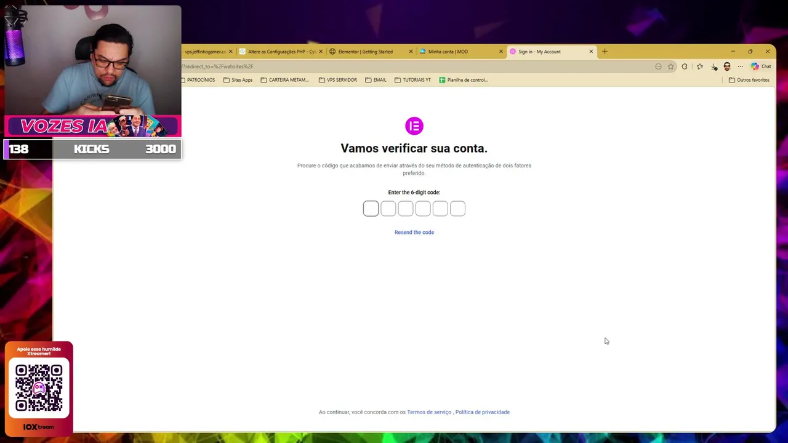This screenshot has height=443, width=788.
Task: Focus the fourth digit code box
Action: [423, 209]
